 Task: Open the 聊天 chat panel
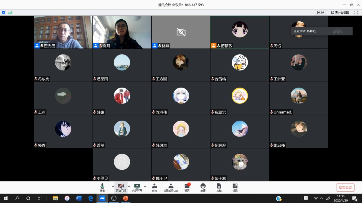click(x=187, y=187)
